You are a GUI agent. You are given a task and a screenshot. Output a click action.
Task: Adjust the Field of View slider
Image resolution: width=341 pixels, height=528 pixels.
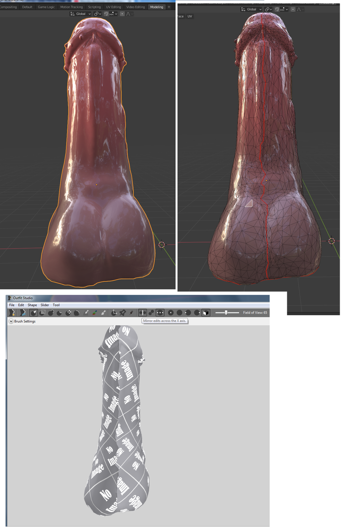(x=227, y=313)
